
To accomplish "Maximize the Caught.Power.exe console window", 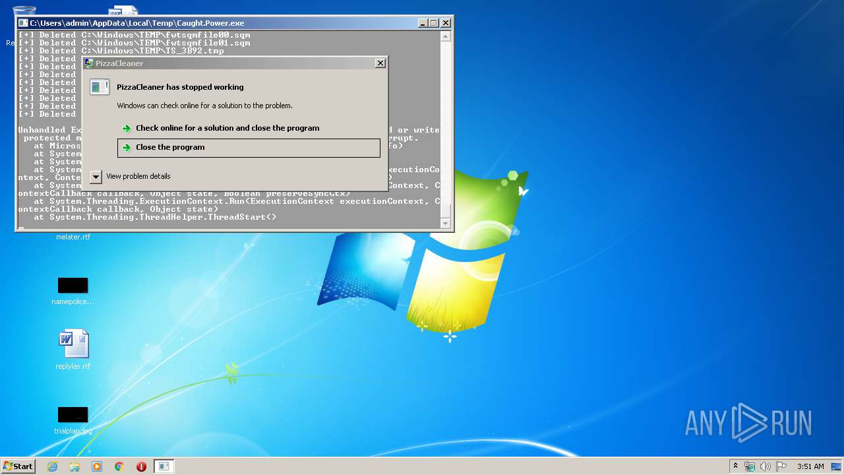I will click(433, 23).
